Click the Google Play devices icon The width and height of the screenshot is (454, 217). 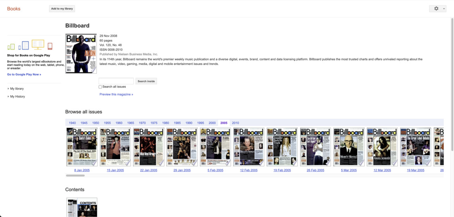pyautogui.click(x=30, y=45)
